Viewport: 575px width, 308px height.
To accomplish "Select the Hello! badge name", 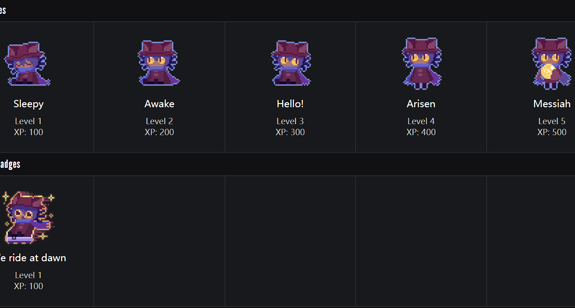I will (x=290, y=104).
